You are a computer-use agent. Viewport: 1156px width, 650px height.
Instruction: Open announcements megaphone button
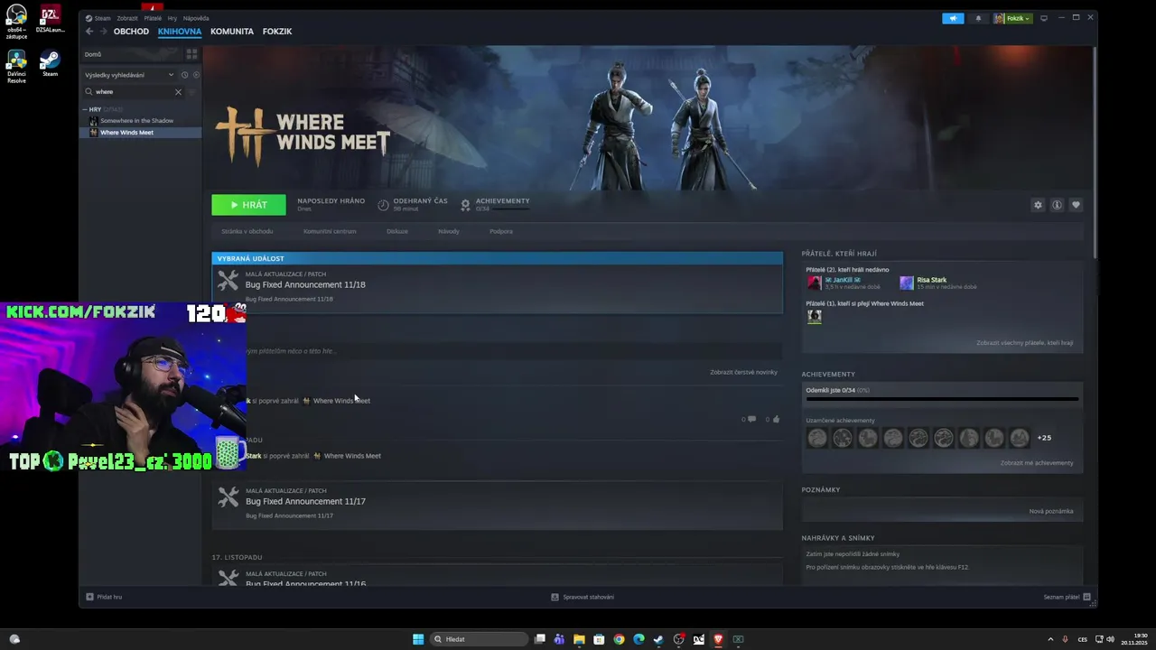(953, 18)
